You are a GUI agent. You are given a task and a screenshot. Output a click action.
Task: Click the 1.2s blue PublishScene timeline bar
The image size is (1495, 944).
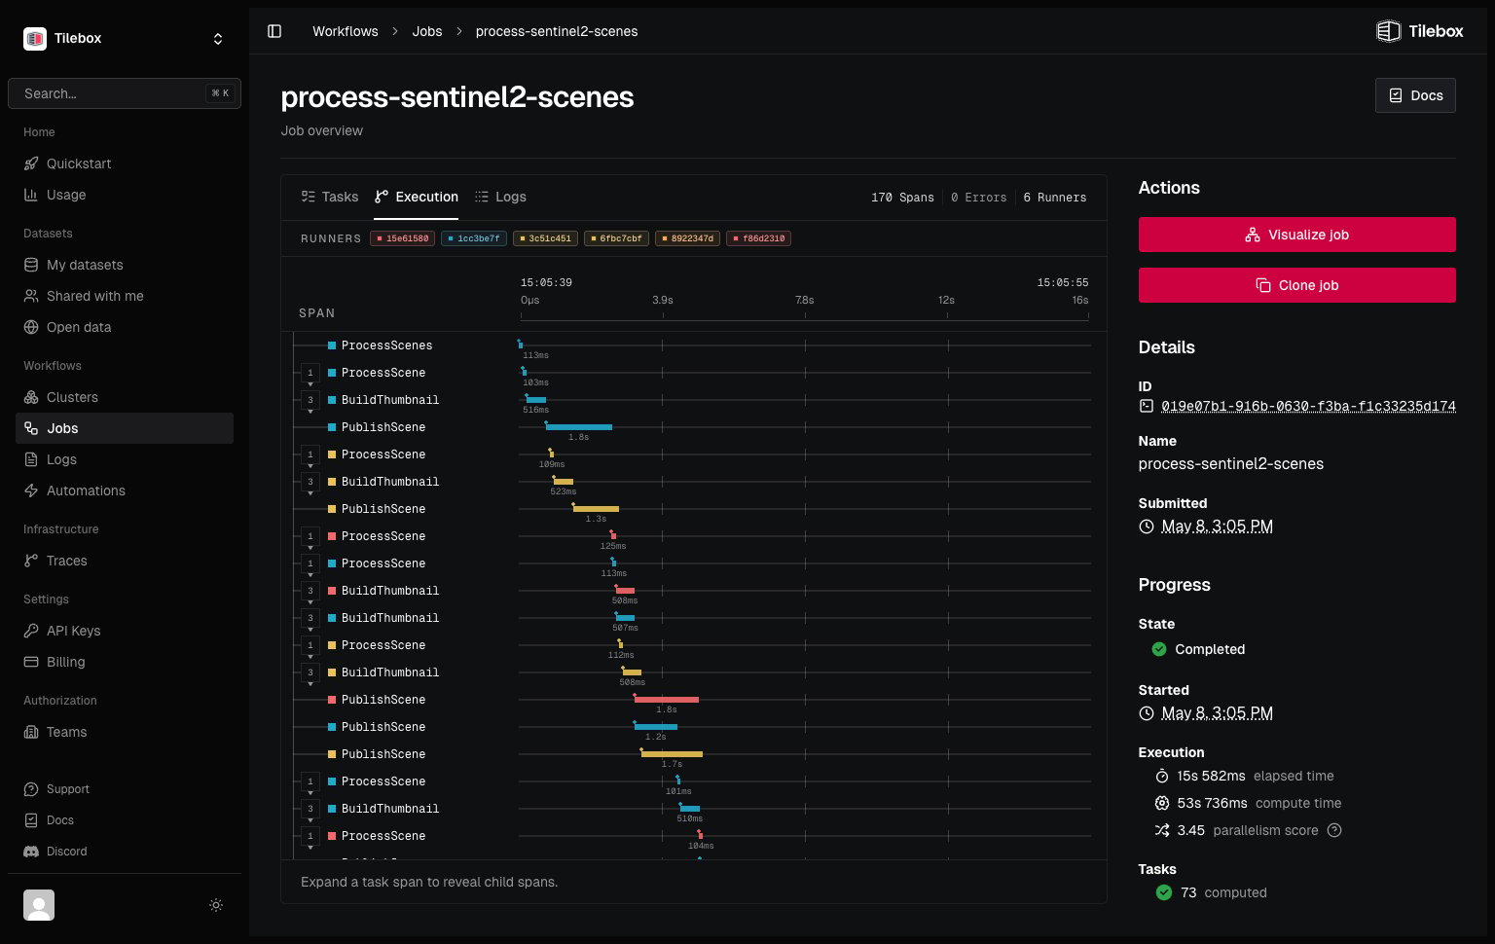coord(656,727)
